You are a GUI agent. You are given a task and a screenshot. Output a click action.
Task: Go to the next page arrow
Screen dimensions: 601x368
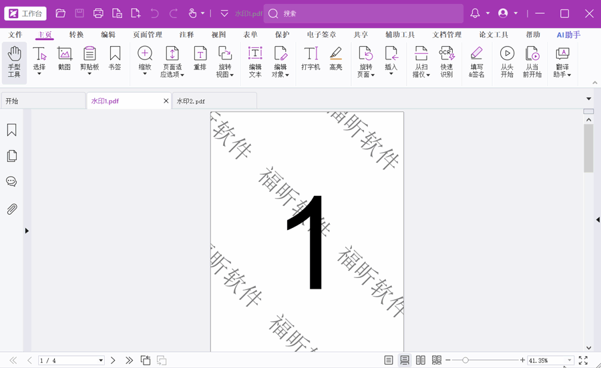[x=113, y=360]
